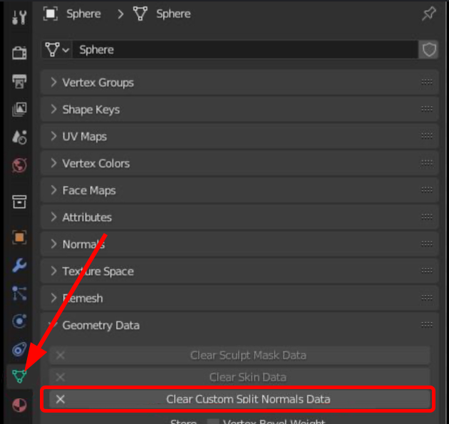Viewport: 449px width, 424px height.
Task: Open the Output properties tab icon
Action: coord(19,81)
